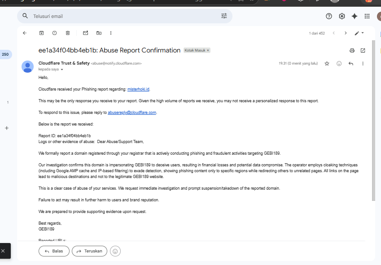Open input tools pencil dropdown
The width and height of the screenshot is (381, 265).
click(359, 33)
